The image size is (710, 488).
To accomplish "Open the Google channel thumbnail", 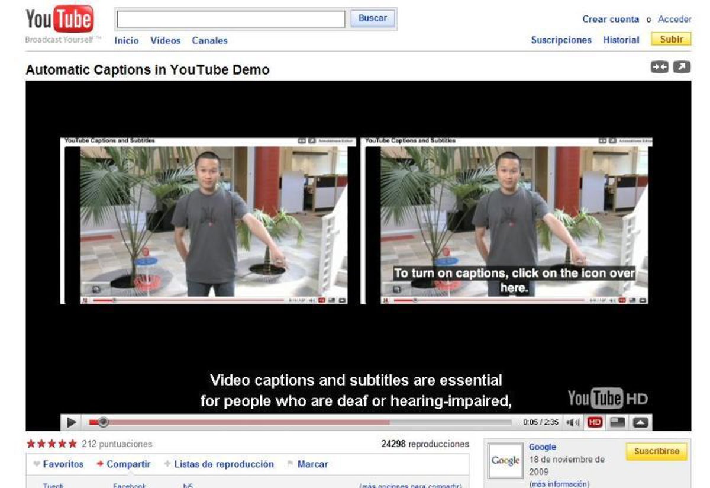I will tap(505, 461).
